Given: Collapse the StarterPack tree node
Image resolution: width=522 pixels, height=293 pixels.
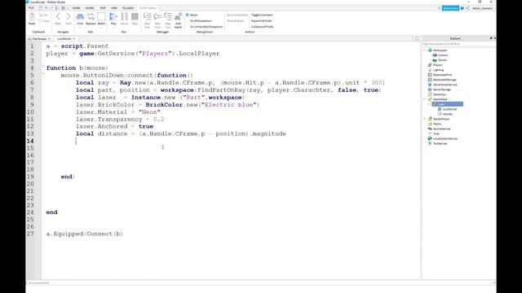Looking at the screenshot, I should pos(425,99).
